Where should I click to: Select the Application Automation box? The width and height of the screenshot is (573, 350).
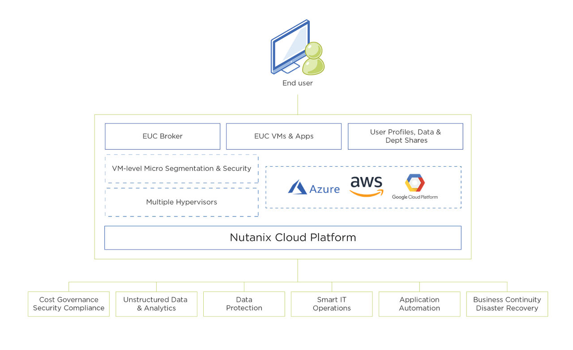419,304
